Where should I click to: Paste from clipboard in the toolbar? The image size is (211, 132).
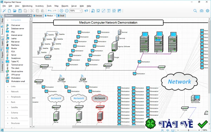43,11
